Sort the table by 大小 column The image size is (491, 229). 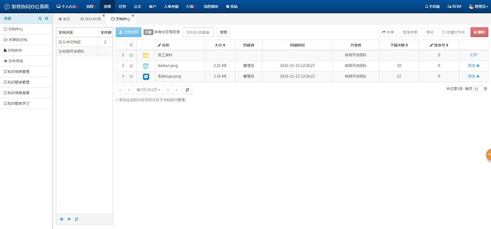(x=220, y=45)
